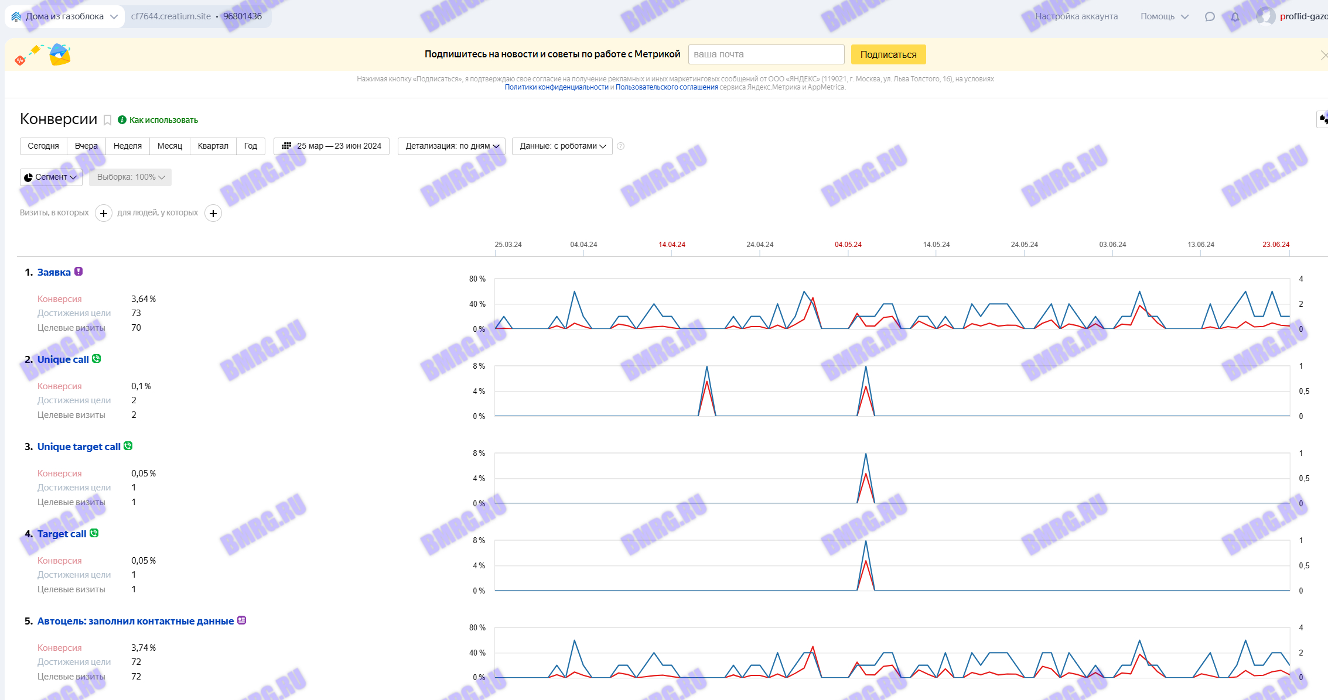Click purple icon beside Заявка goal
This screenshot has height=700, width=1328.
click(78, 272)
